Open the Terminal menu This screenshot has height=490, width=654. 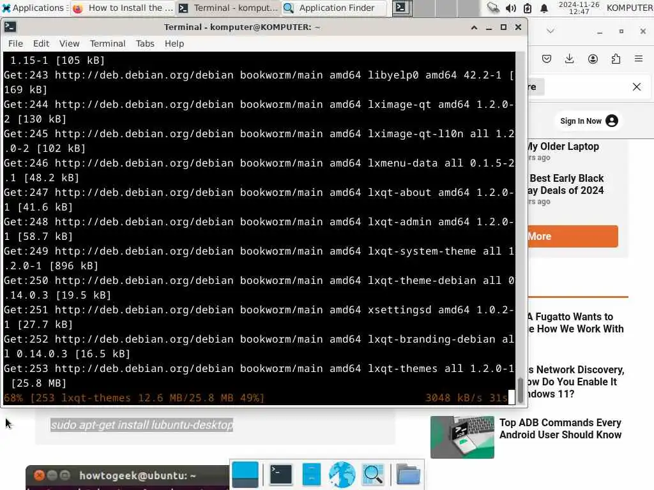pos(107,43)
